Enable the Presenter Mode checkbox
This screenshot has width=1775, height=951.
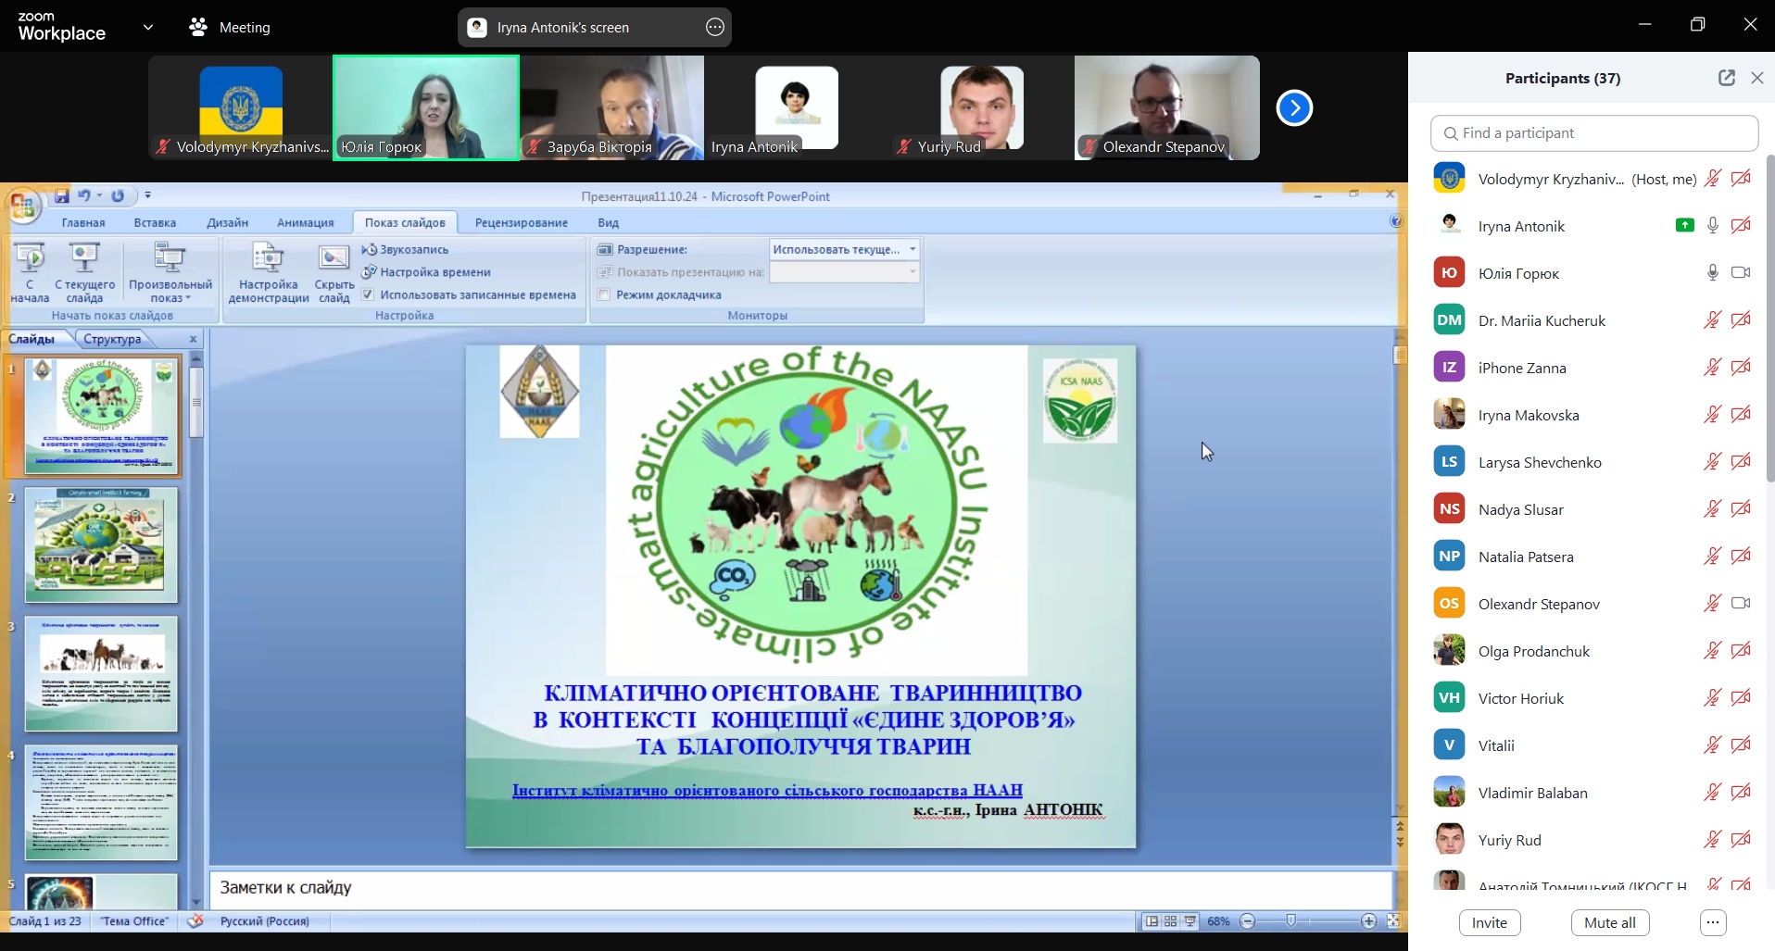coord(604,294)
